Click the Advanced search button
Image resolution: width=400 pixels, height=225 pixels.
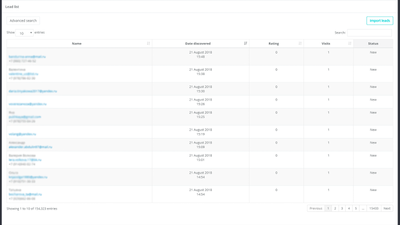(23, 20)
